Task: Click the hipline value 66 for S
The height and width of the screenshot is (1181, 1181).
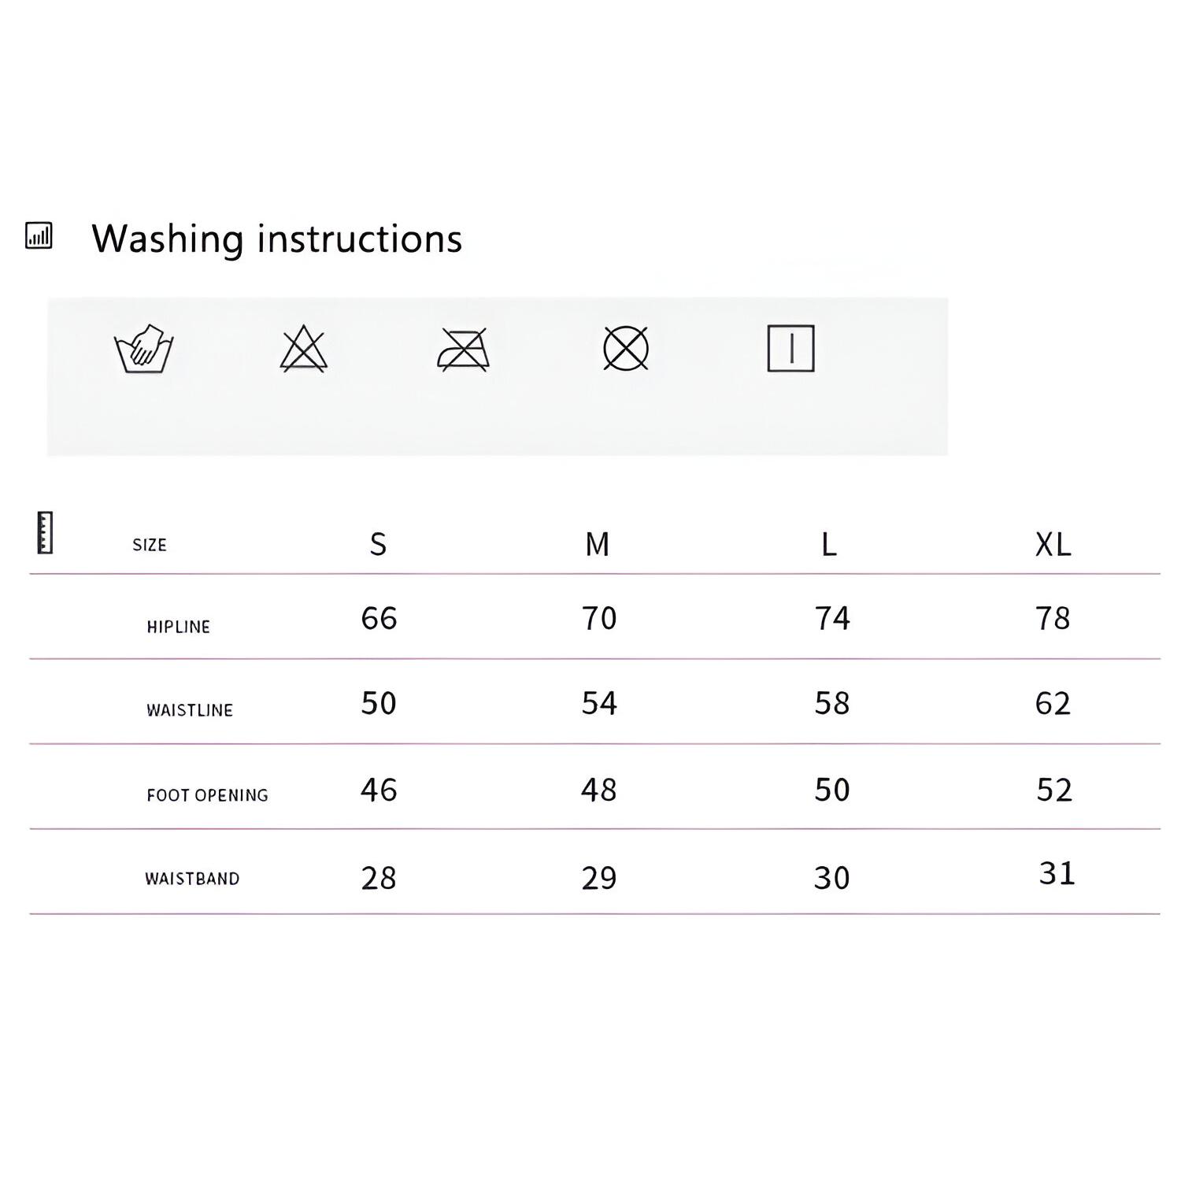Action: point(379,618)
